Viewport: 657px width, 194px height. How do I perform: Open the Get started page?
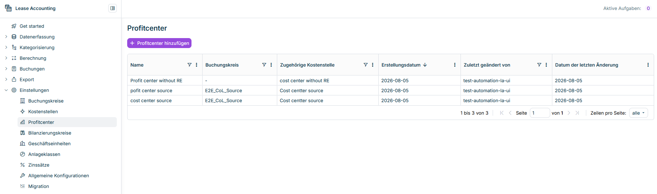pos(32,26)
